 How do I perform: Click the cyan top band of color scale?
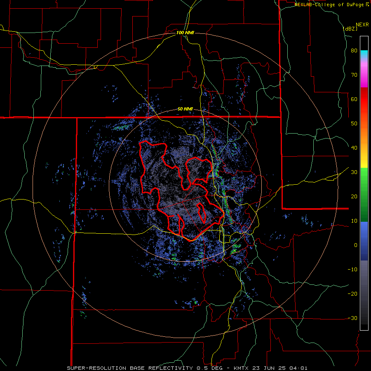364,54
